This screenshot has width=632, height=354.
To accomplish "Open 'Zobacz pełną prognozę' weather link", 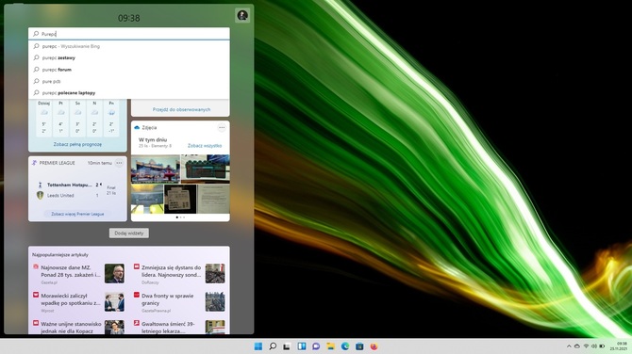I will coord(77,144).
